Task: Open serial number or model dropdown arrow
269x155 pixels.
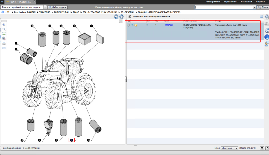Action: tap(45, 7)
